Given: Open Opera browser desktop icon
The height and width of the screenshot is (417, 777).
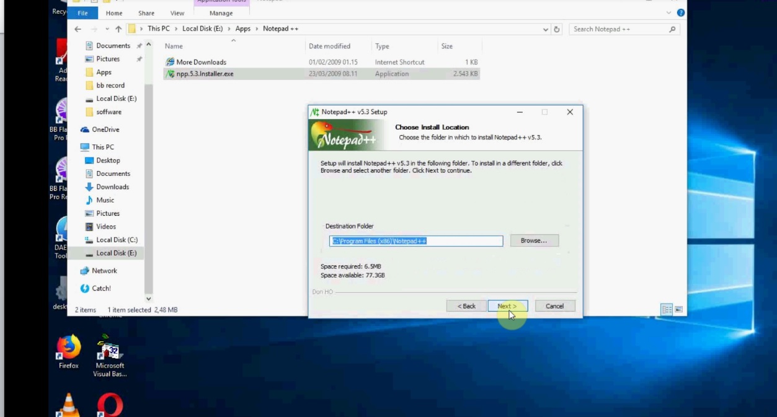Looking at the screenshot, I should point(110,405).
